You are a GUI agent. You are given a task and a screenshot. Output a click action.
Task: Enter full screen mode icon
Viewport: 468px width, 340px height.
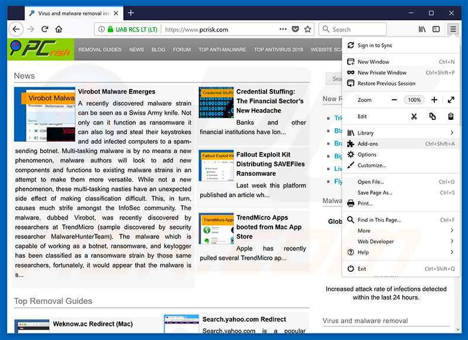pyautogui.click(x=451, y=100)
